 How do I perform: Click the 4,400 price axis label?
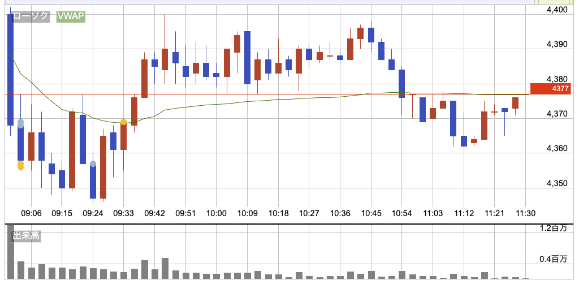pyautogui.click(x=557, y=10)
